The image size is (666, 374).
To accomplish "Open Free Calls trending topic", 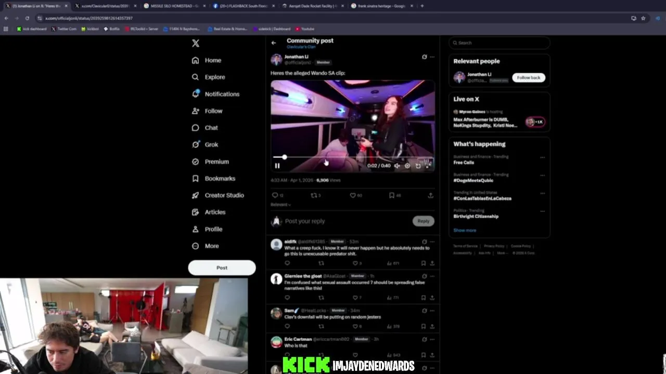I will click(x=464, y=163).
